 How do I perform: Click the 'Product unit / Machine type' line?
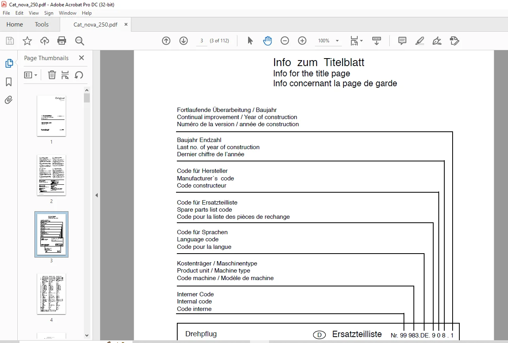[214, 271]
